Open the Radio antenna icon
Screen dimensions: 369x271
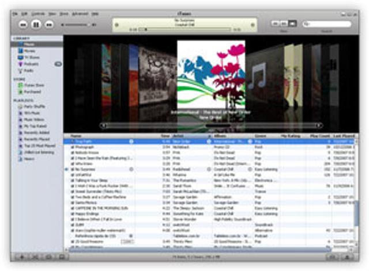pos(21,70)
